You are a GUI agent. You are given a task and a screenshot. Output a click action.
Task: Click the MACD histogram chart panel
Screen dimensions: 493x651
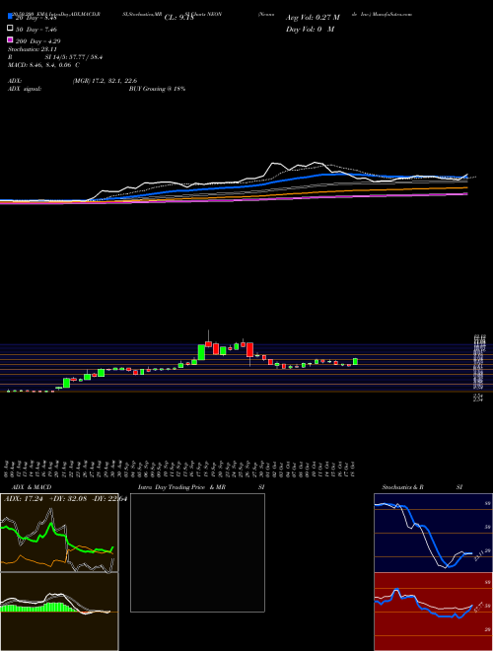pos(59,612)
